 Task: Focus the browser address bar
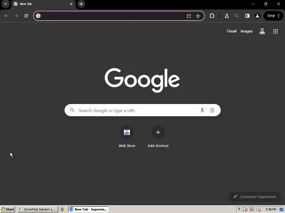(119, 16)
